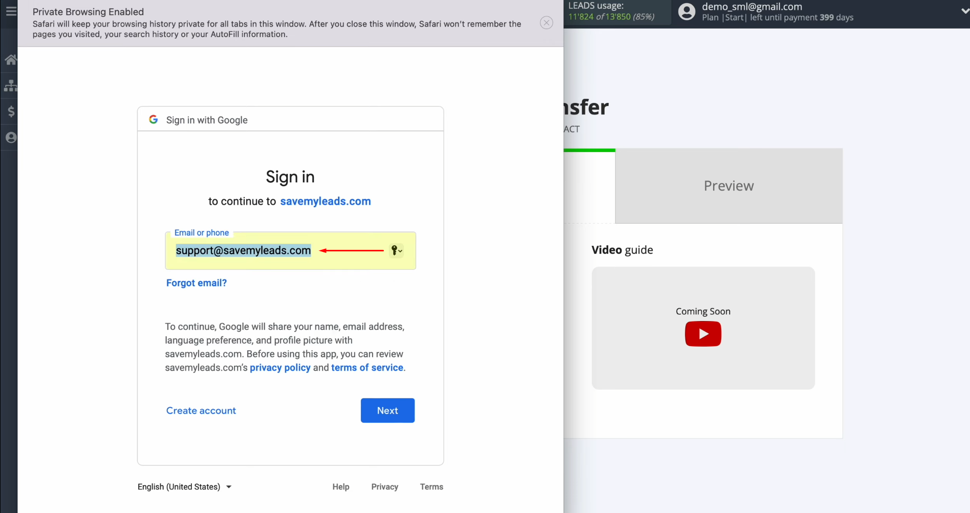The height and width of the screenshot is (513, 970).
Task: Open the Privacy footer link
Action: tap(385, 487)
